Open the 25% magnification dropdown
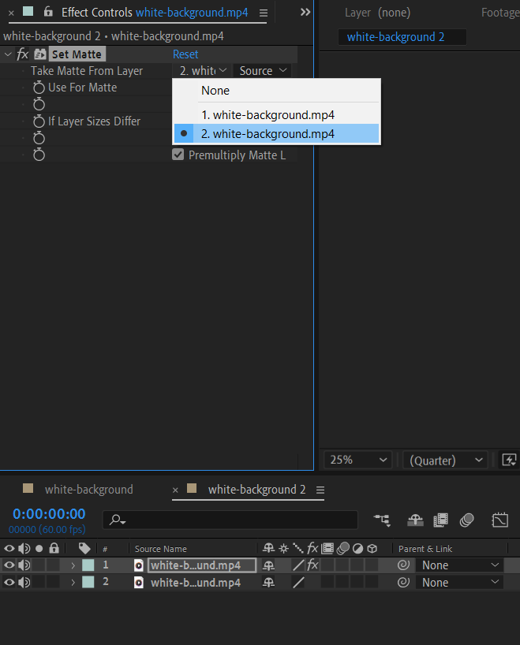 pos(357,460)
